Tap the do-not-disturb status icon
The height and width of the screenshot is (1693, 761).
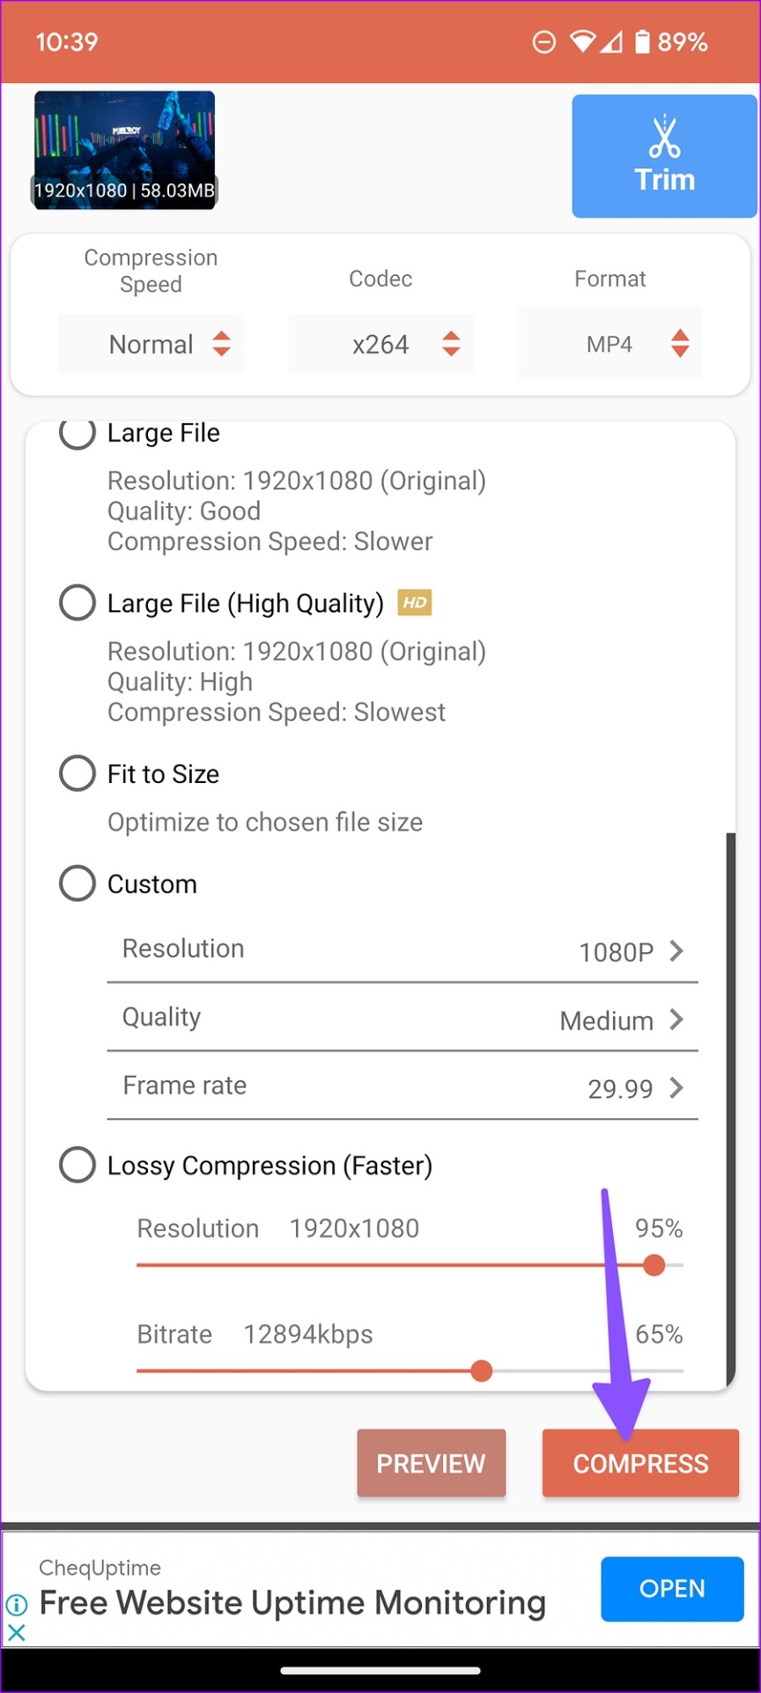[x=544, y=41]
